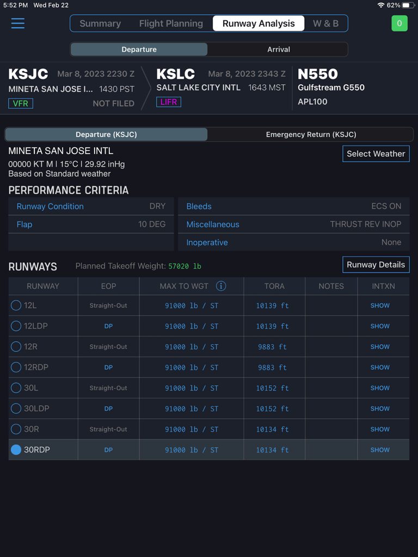Image resolution: width=418 pixels, height=557 pixels.
Task: Switch to Emergency Return (KSJC)
Action: (311, 134)
